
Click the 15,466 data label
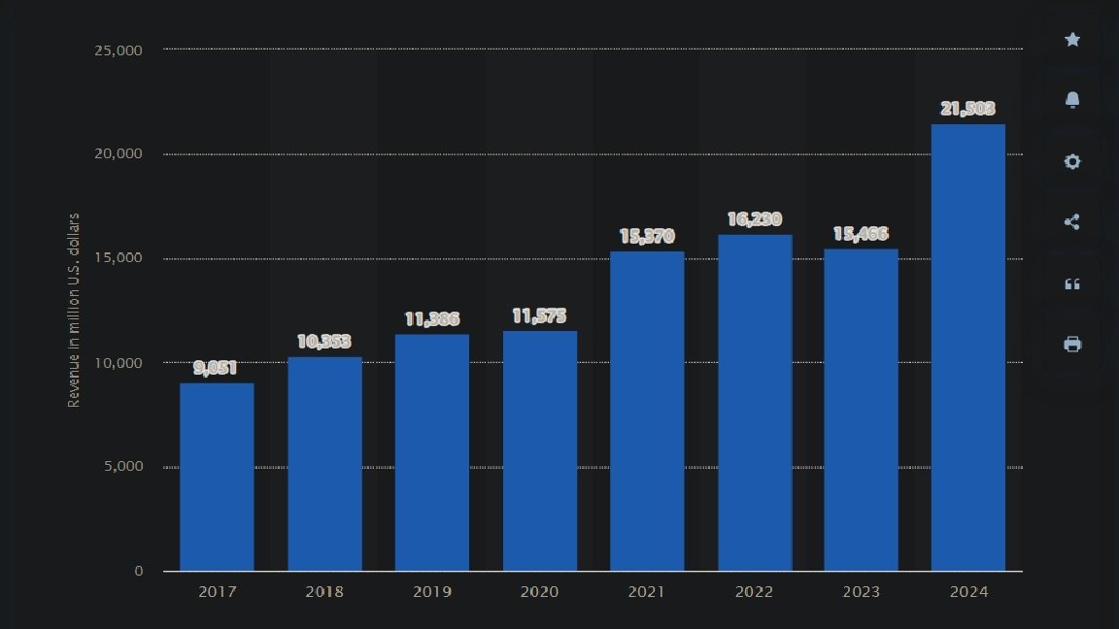(862, 233)
